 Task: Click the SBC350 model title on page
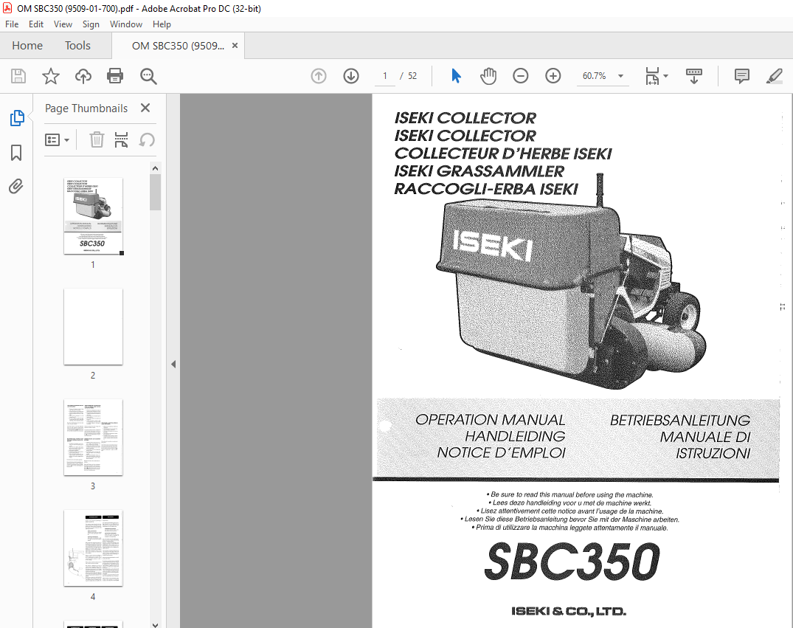tap(572, 561)
